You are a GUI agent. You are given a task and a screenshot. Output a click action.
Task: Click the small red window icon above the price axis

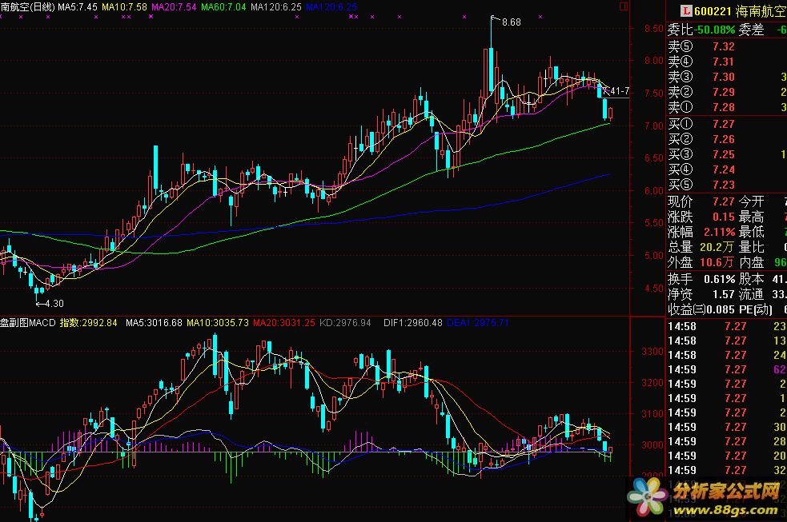(x=624, y=6)
